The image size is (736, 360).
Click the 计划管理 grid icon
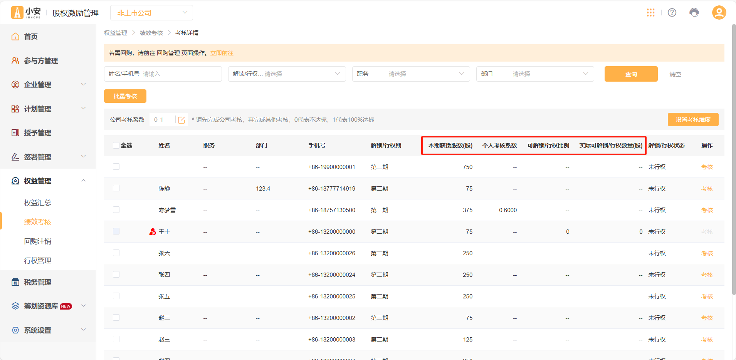coord(15,109)
